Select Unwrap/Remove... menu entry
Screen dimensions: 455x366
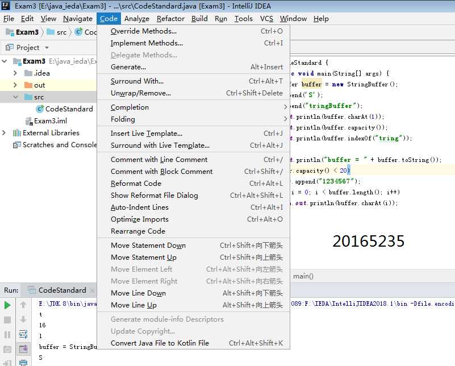tap(194, 93)
